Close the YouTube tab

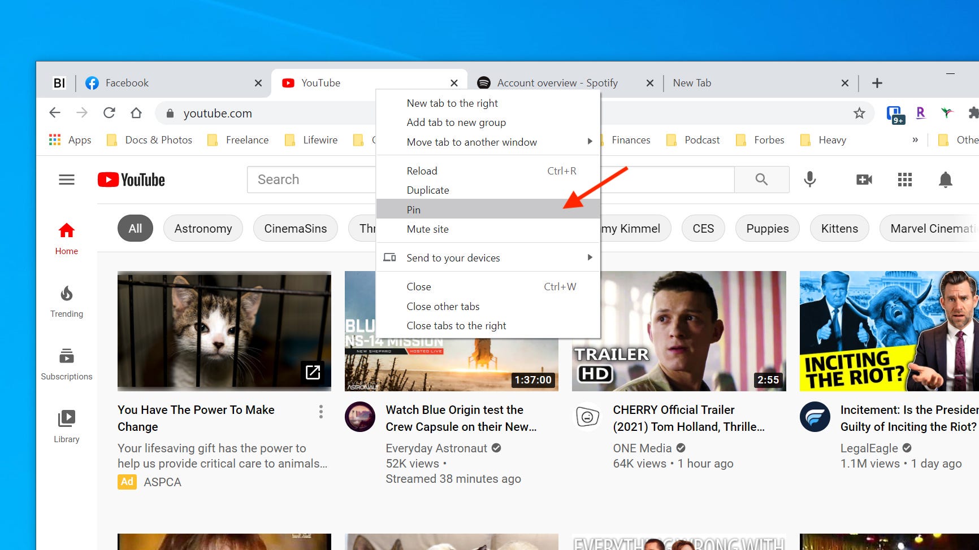pyautogui.click(x=454, y=83)
